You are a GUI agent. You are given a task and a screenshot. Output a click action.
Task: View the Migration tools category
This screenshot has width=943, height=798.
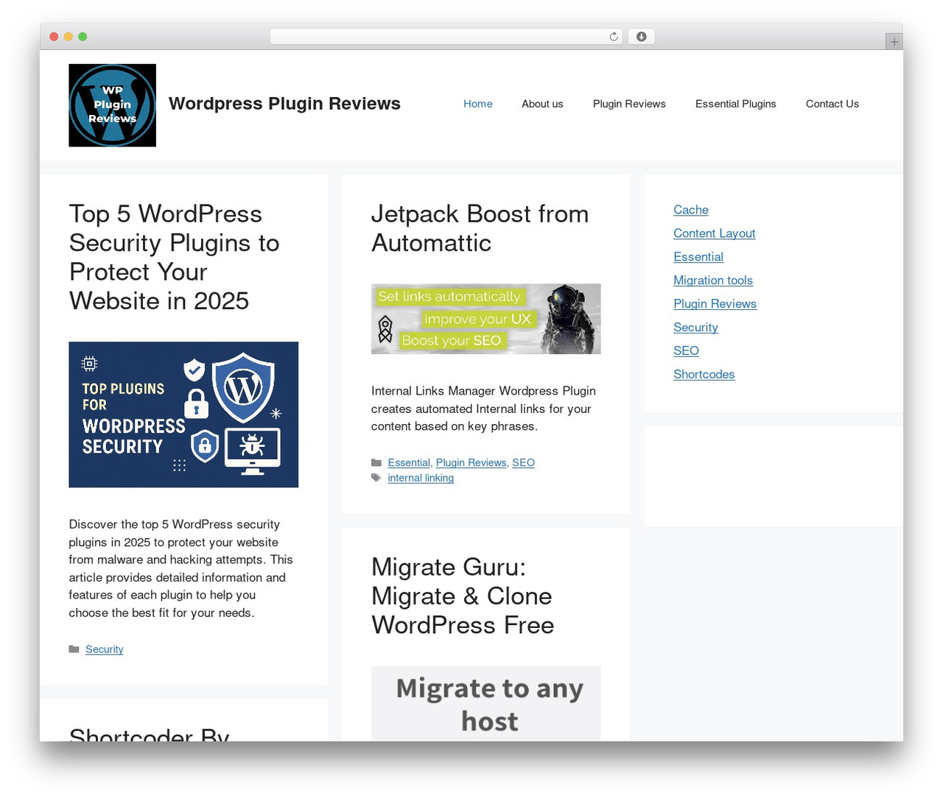tap(713, 280)
